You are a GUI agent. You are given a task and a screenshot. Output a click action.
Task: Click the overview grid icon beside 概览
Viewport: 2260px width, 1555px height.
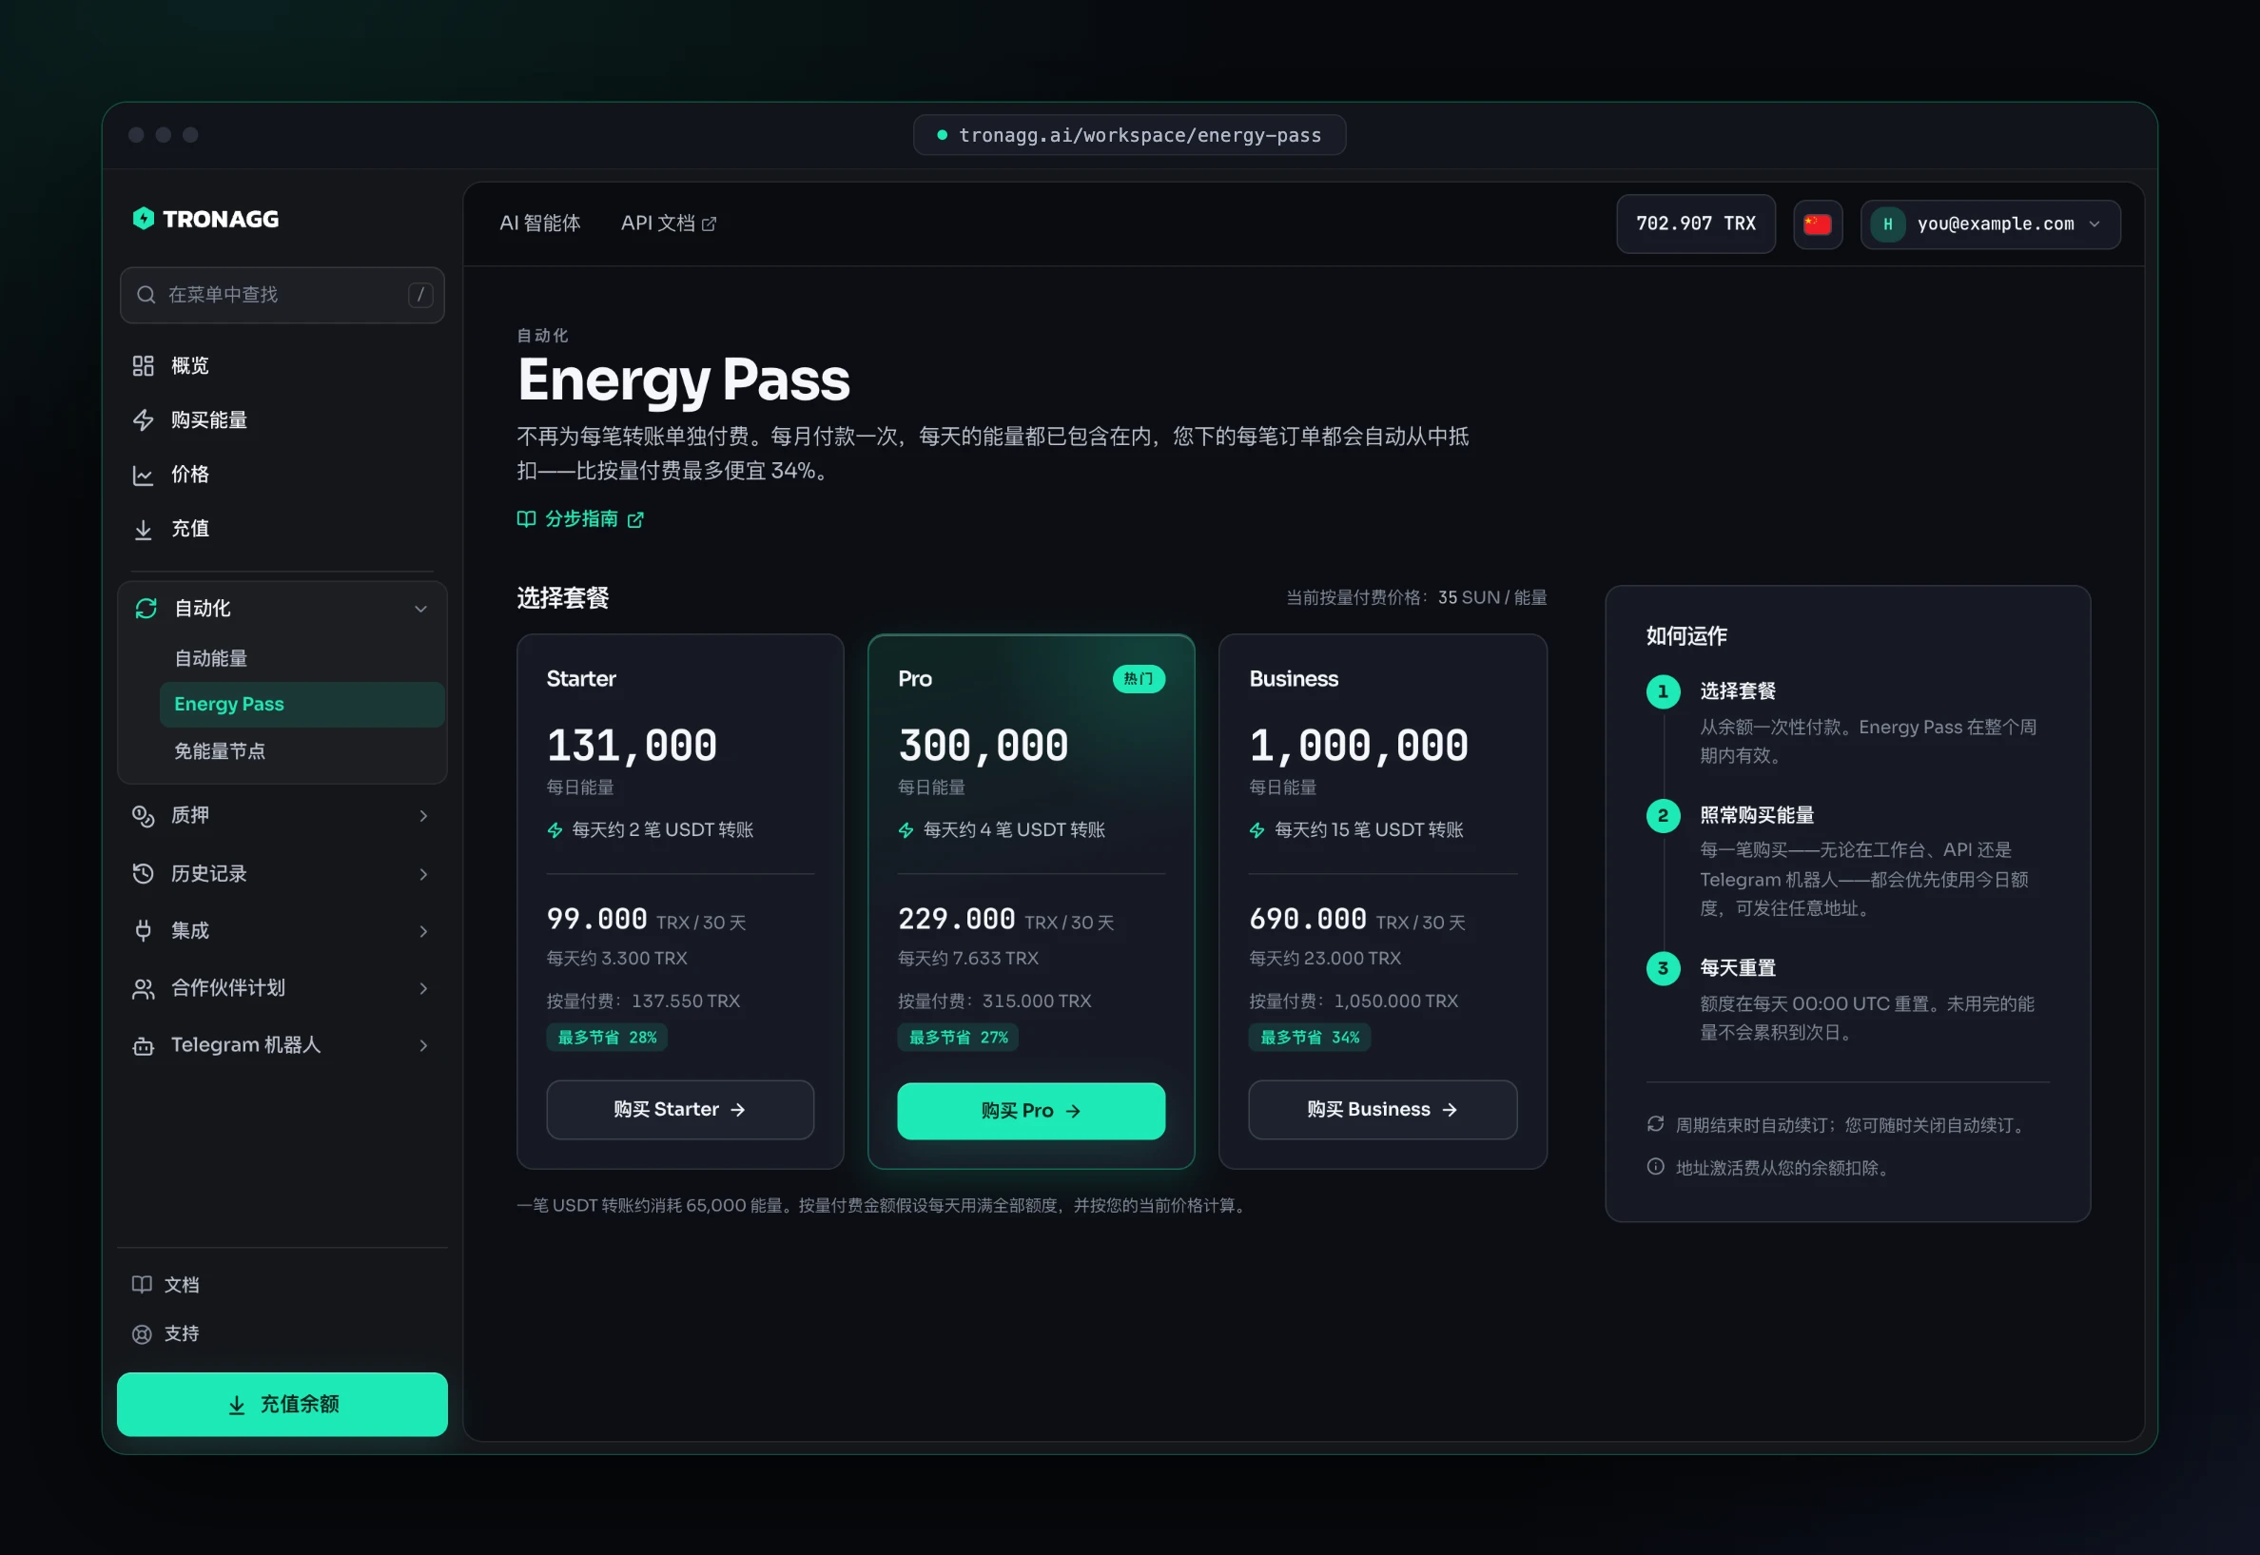pyautogui.click(x=144, y=365)
